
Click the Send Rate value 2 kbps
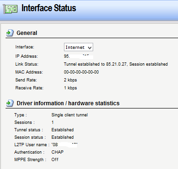(70, 80)
